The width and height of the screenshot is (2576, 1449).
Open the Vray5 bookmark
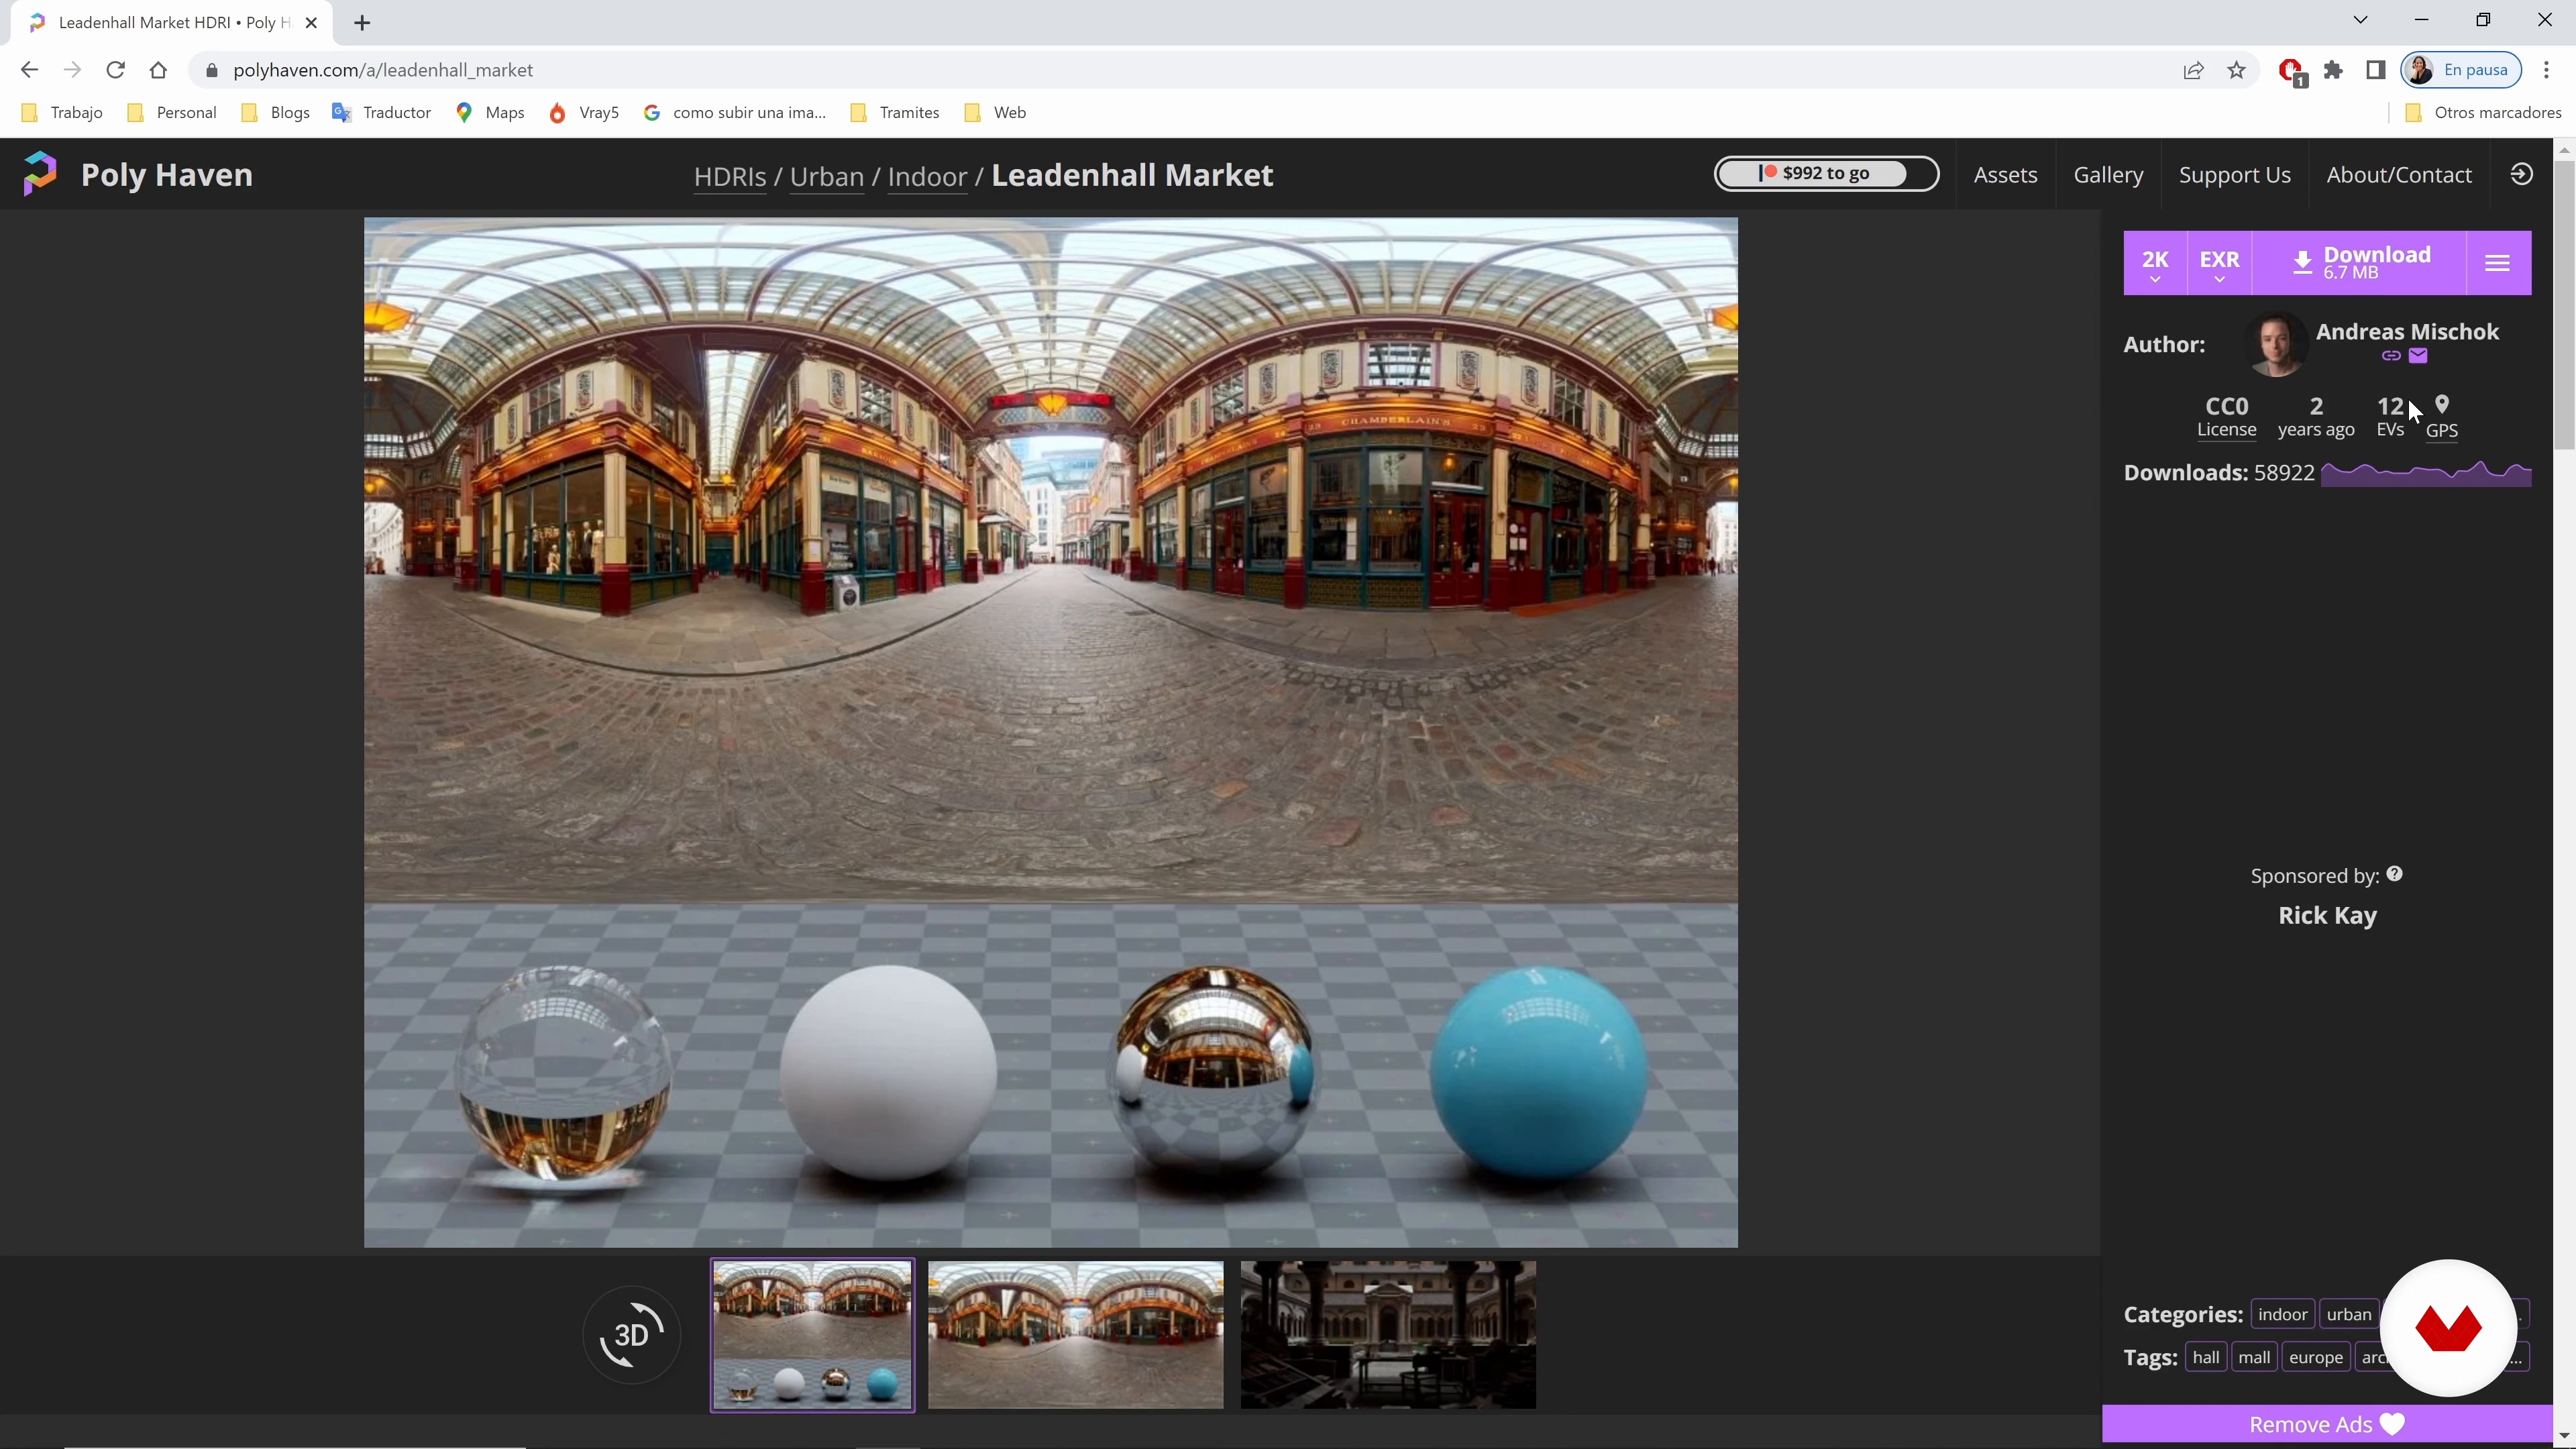coord(584,112)
